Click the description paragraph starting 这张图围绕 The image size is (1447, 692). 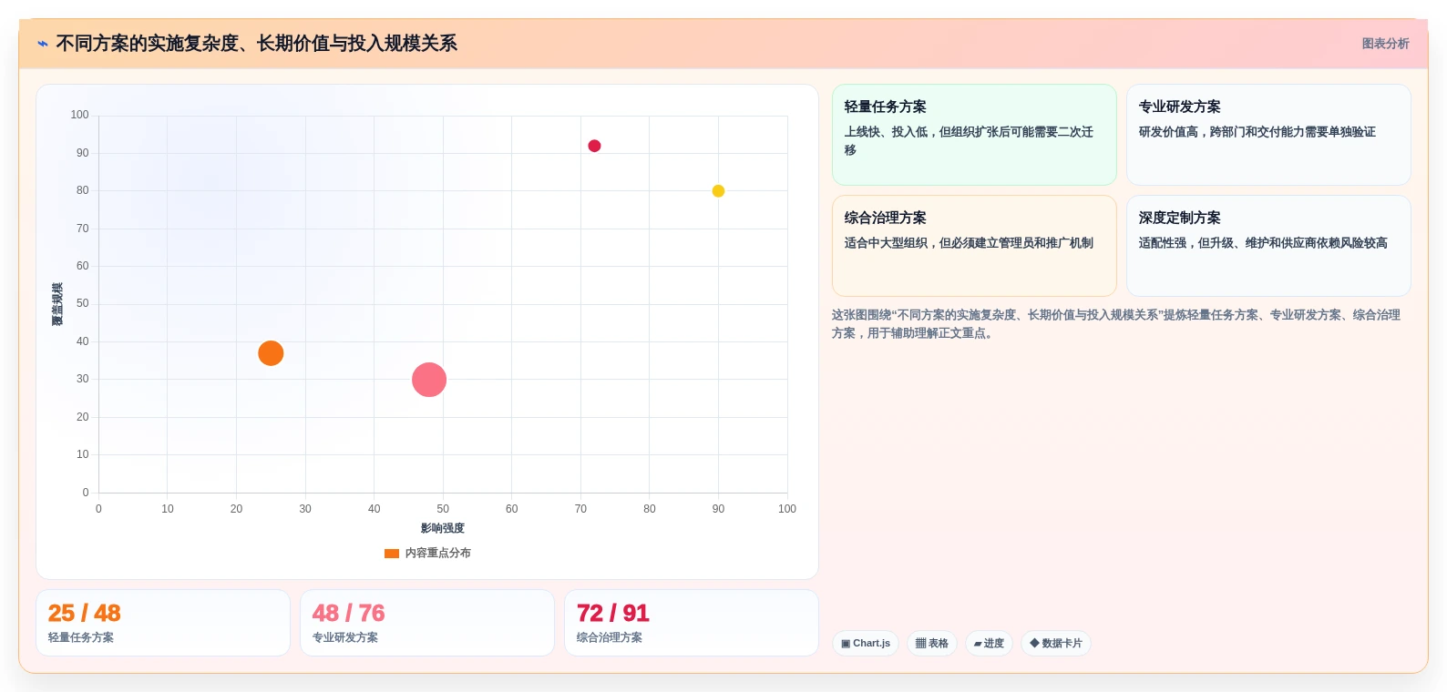click(1115, 324)
